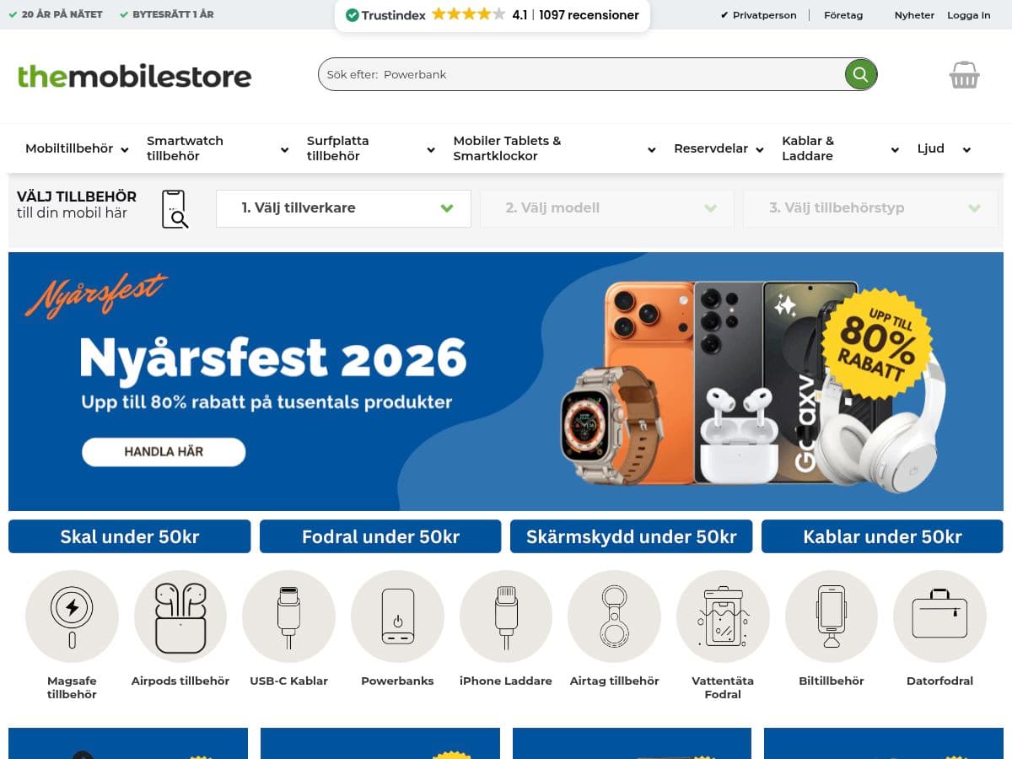The image size is (1012, 759).
Task: Click the Vattentäta Fodral text label
Action: [723, 687]
